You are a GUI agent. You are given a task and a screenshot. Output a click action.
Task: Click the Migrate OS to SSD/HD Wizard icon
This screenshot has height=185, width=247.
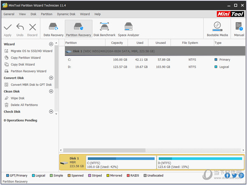[x=7, y=51]
